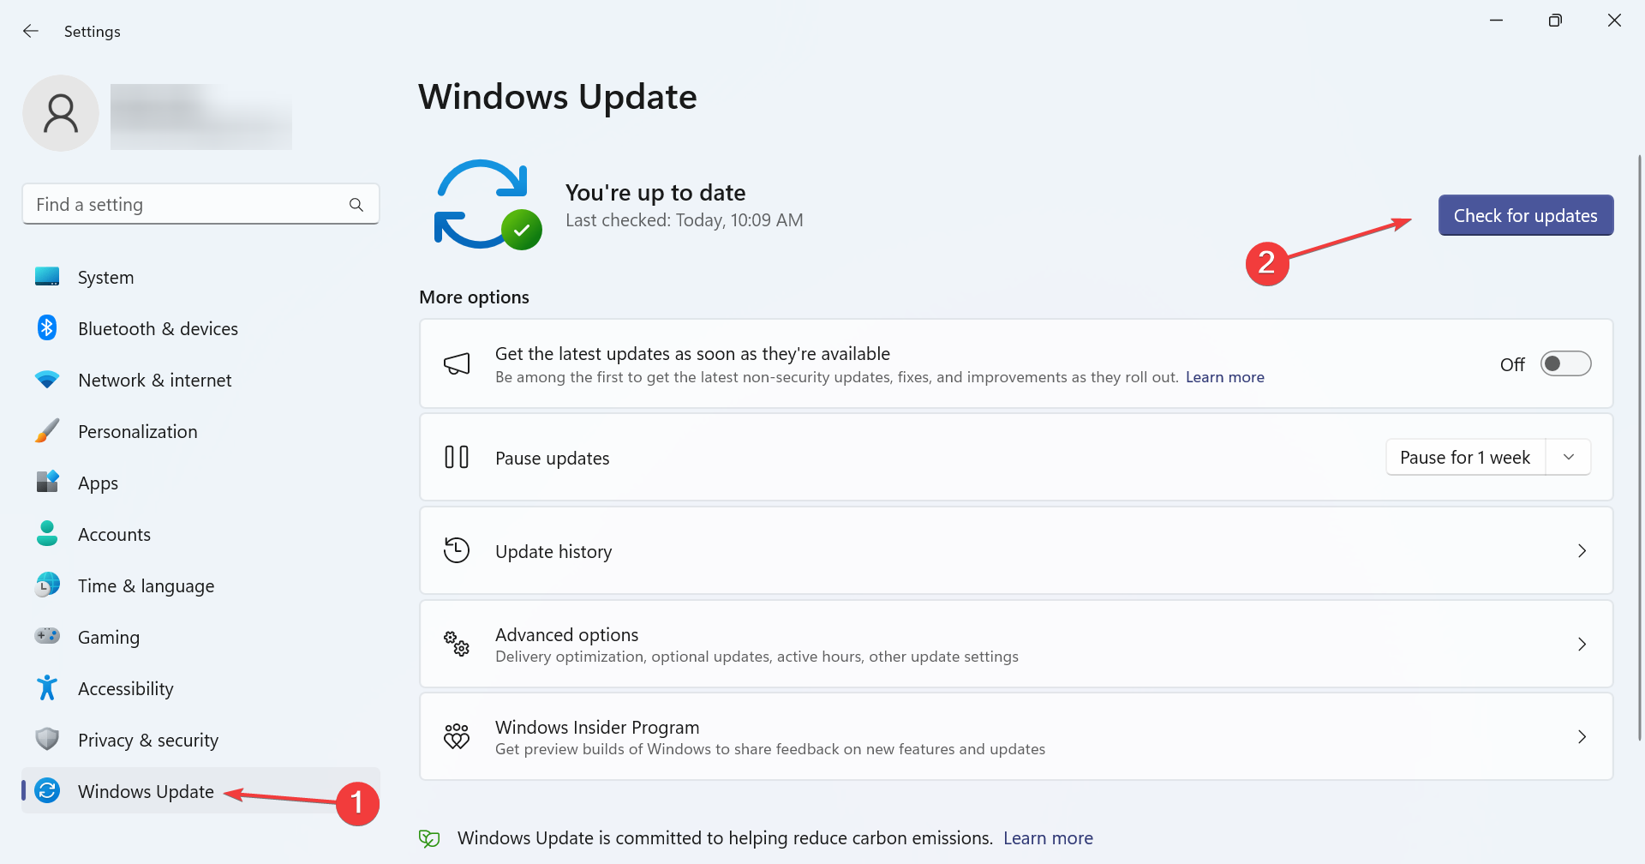1645x864 pixels.
Task: Expand Advanced options chevron
Action: pos(1582,644)
